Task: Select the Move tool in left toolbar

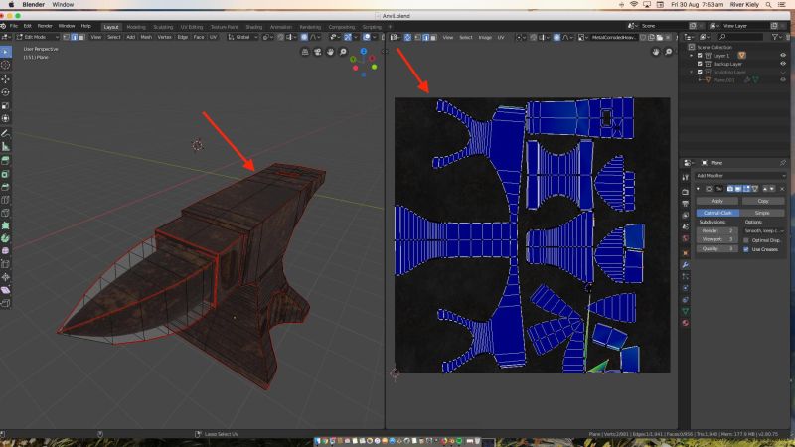Action: click(6, 79)
